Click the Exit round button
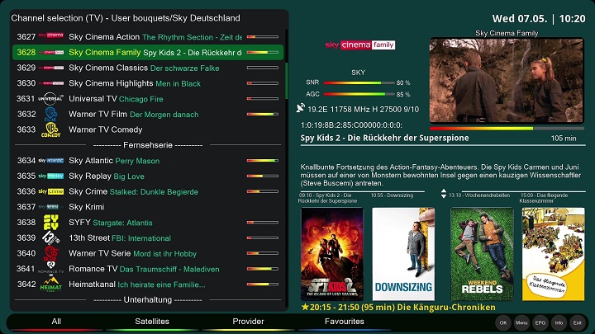 click(x=577, y=322)
